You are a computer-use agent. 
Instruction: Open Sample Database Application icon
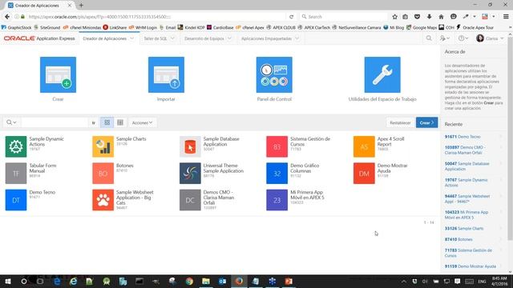click(190, 146)
